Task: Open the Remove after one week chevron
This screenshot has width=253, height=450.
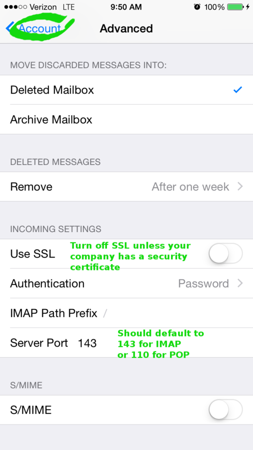Action: (x=240, y=187)
